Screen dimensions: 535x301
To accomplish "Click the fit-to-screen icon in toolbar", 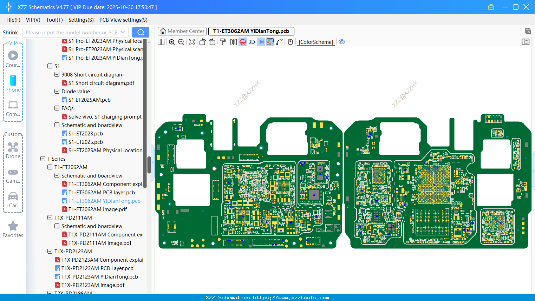I will (x=192, y=42).
